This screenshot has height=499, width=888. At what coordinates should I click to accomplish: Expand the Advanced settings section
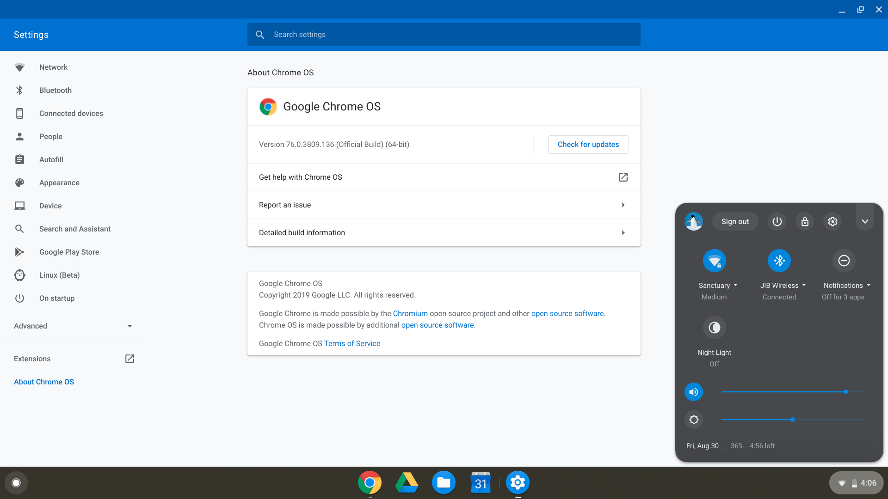[x=73, y=326]
